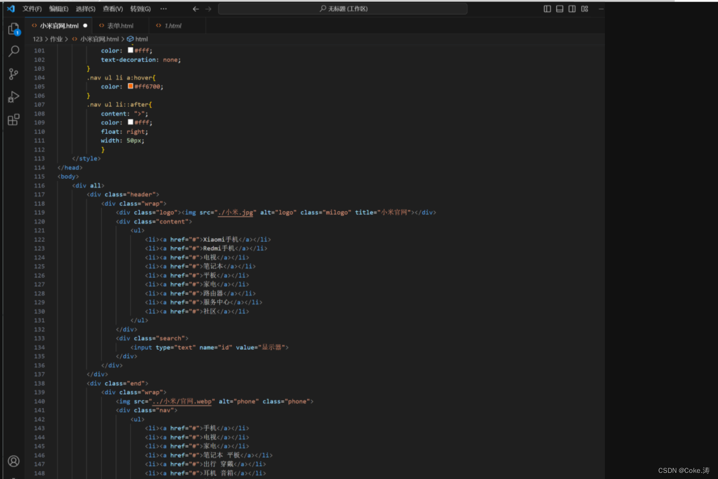This screenshot has width=718, height=479.
Task: Click the Redmi手机 list item line
Action: point(206,248)
